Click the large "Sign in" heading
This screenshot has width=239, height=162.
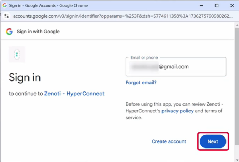pos(25,78)
